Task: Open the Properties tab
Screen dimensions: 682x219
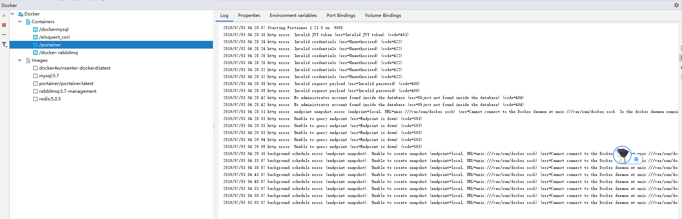Action: point(249,15)
